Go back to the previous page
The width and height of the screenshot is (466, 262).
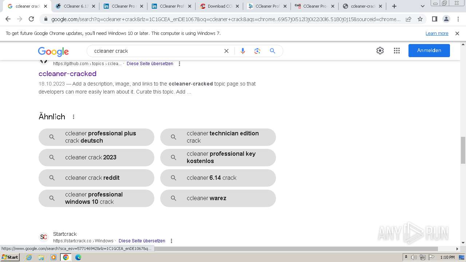[x=8, y=19]
